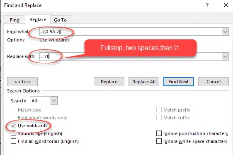
Task: Expand the Replace with dropdown arrow
Action: point(225,56)
